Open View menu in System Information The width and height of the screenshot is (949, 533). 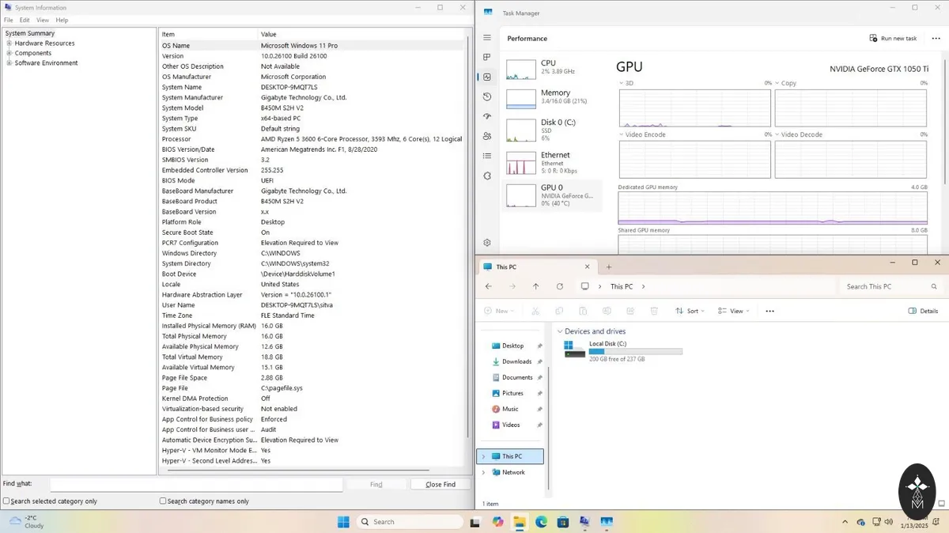[x=43, y=20]
